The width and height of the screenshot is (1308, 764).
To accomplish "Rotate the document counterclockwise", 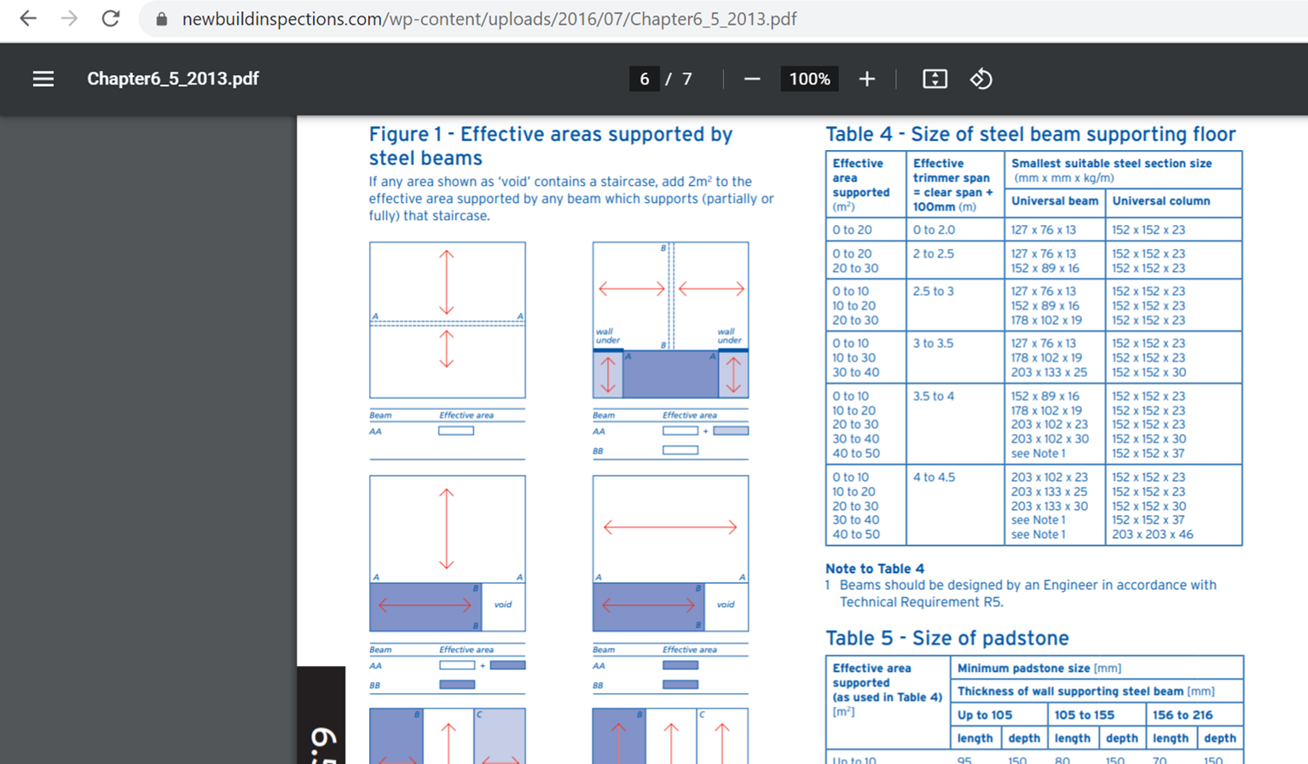I will (x=981, y=79).
